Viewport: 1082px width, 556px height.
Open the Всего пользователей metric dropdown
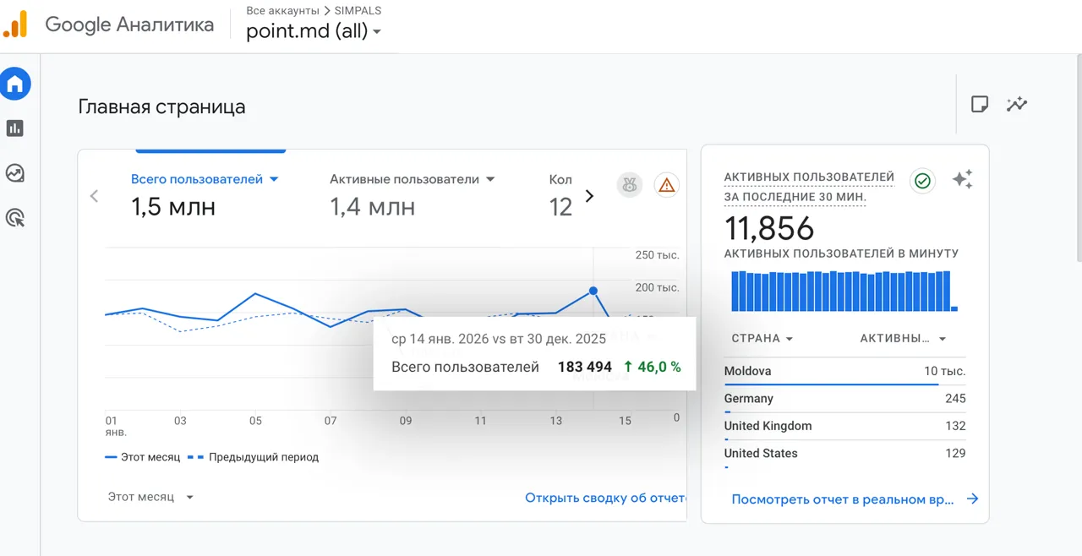pos(205,179)
